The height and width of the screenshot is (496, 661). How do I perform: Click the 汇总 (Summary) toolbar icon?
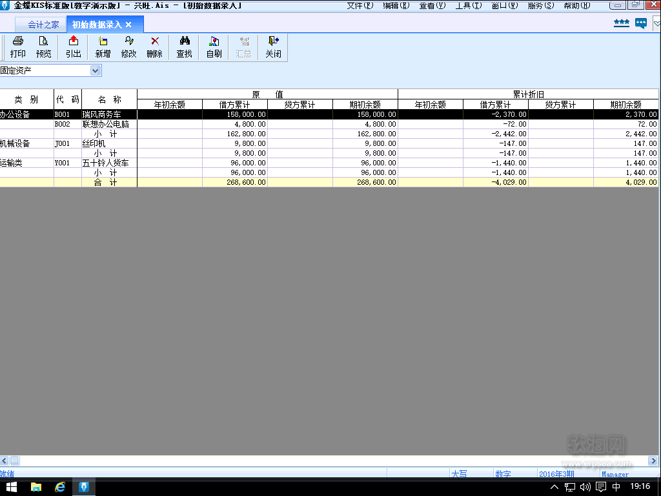243,46
